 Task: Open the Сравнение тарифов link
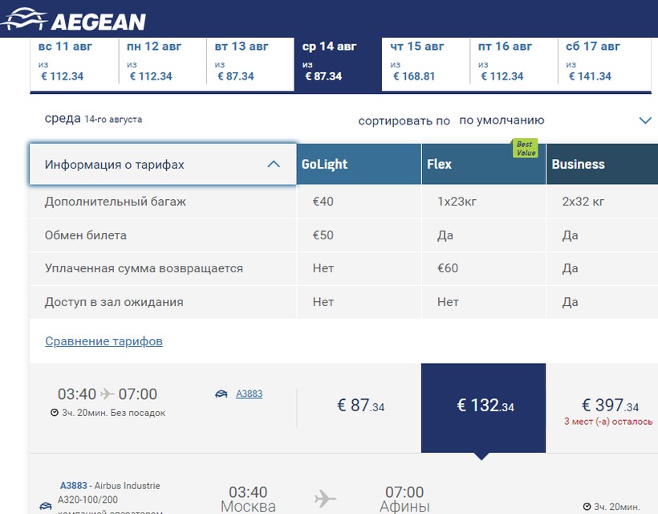(104, 341)
